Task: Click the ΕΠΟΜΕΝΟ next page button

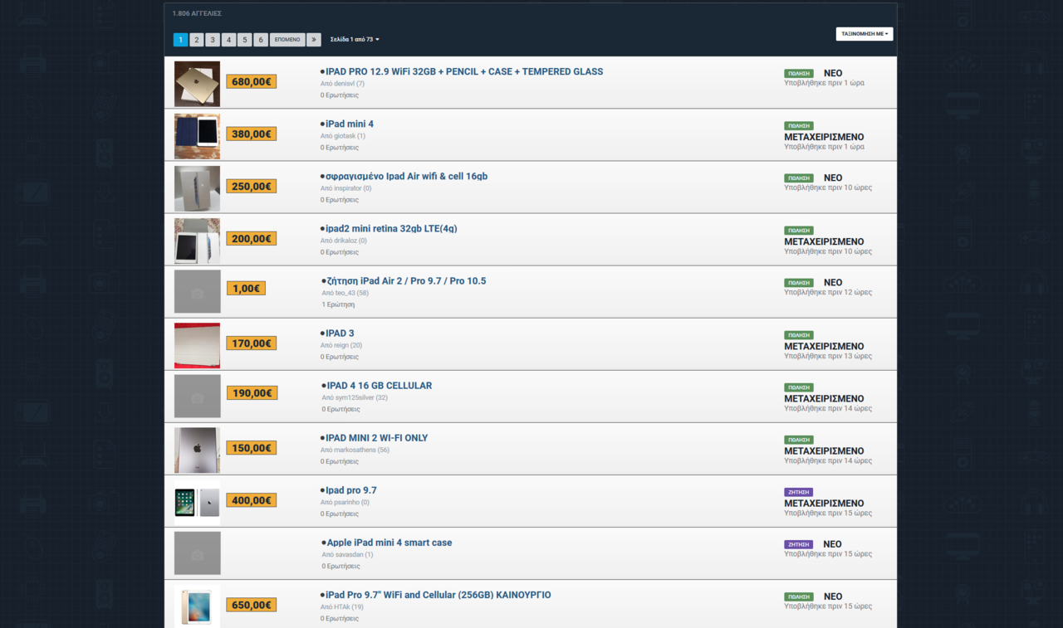Action: (287, 40)
